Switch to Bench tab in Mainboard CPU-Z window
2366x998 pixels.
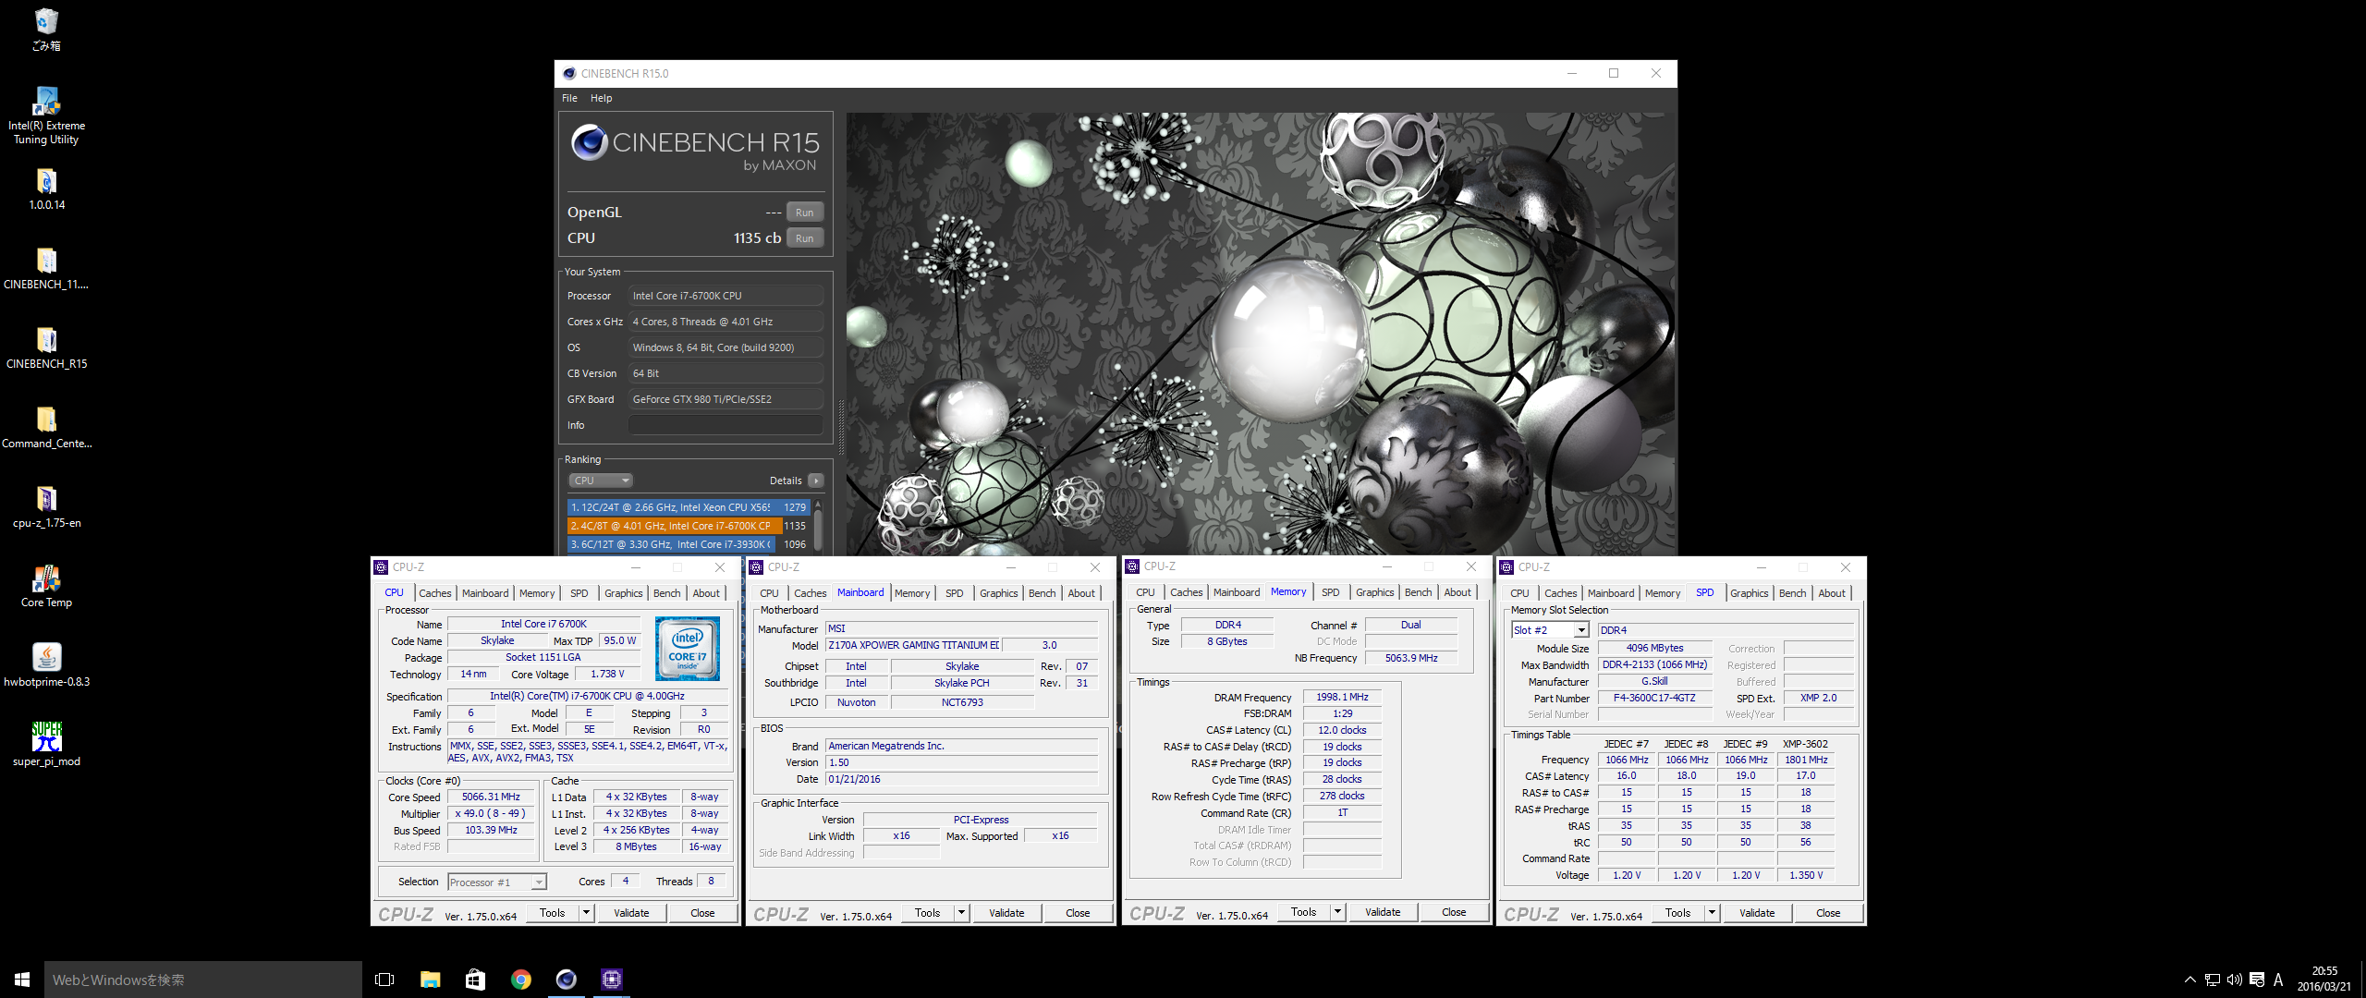click(x=1042, y=593)
